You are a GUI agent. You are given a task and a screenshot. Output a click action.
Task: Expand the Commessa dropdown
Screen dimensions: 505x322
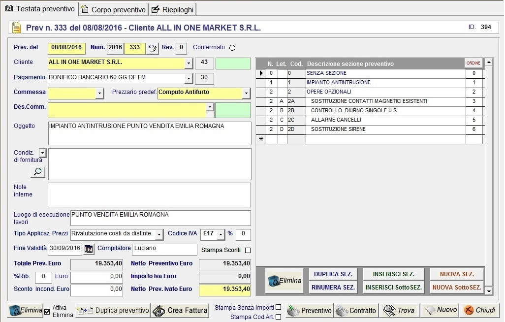[x=99, y=93]
